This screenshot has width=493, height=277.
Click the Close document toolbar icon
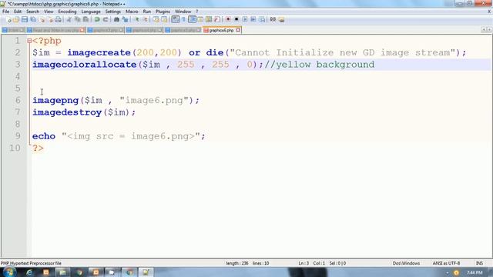42,19
